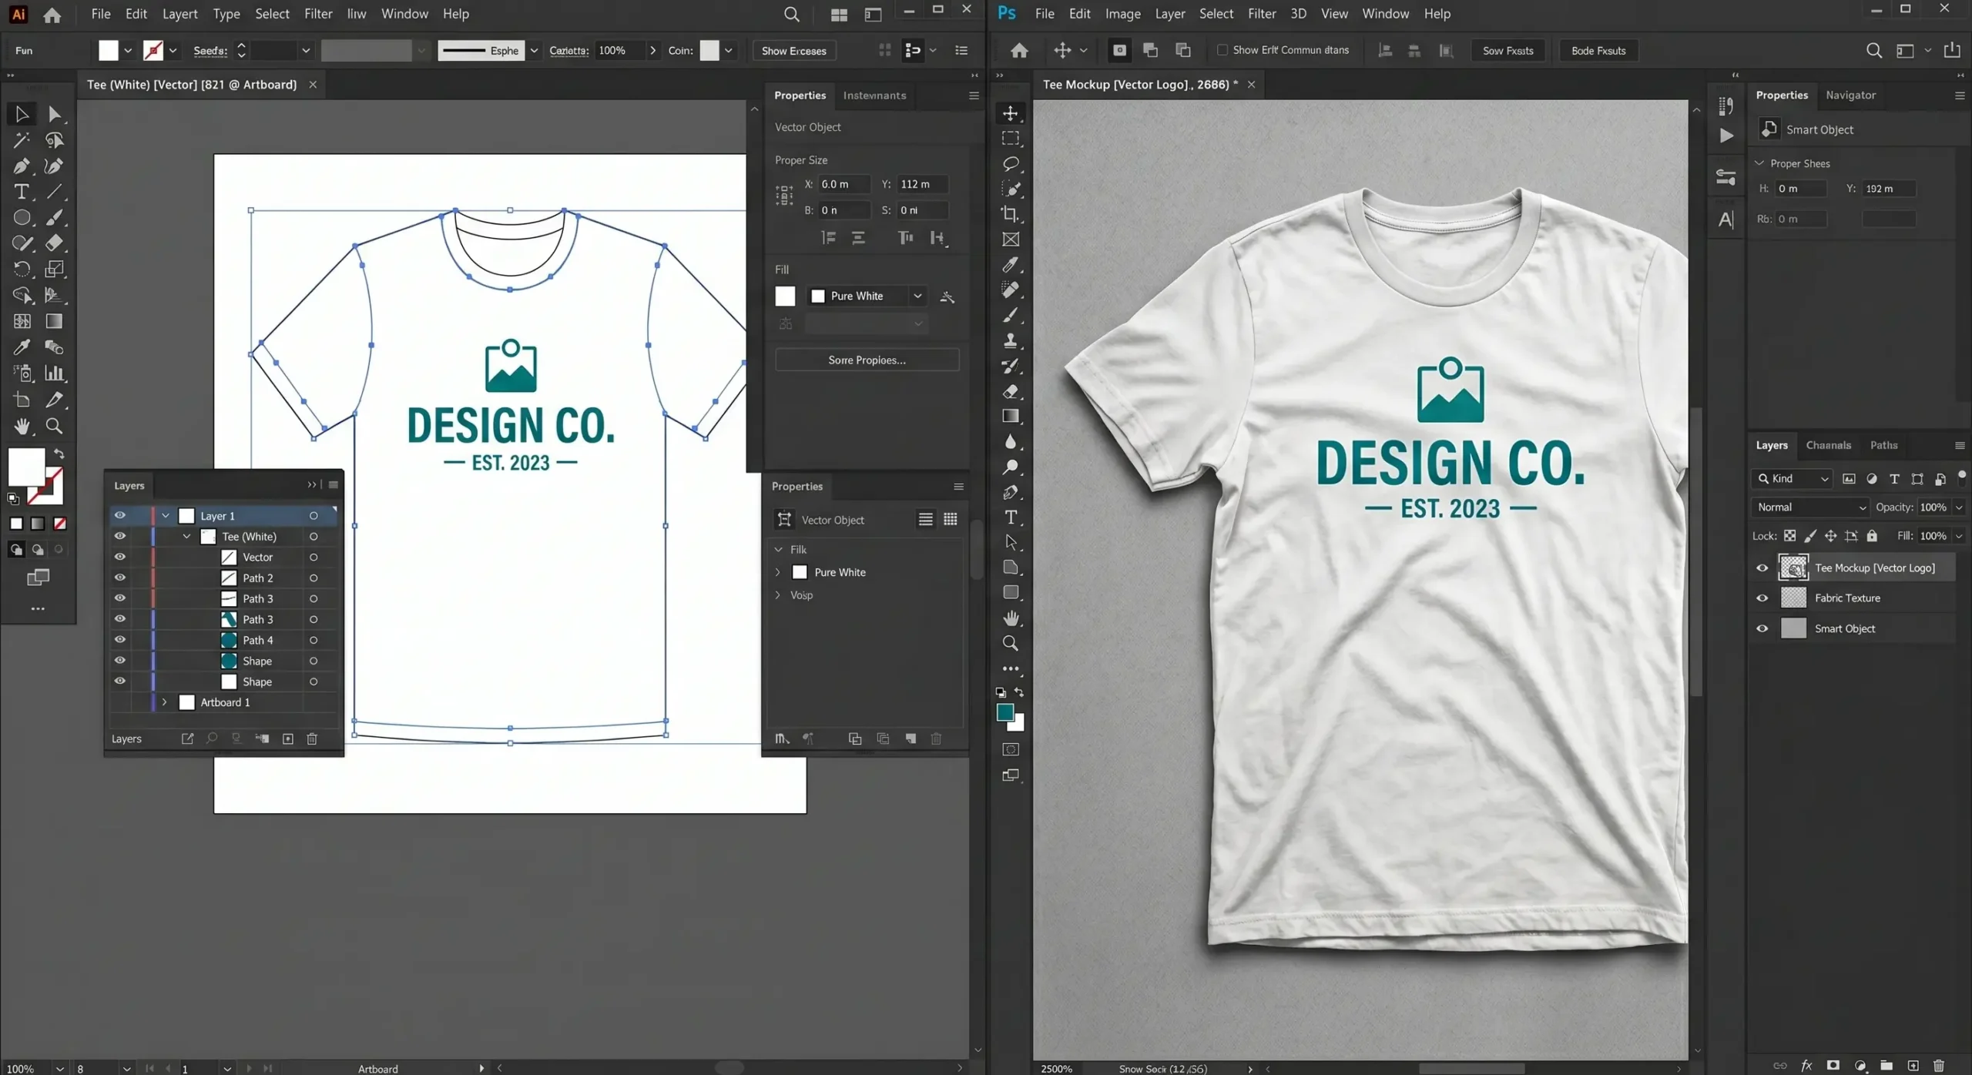Screen dimensions: 1972x1075
Task: Select the Photoshop Move tool
Action: coord(1011,113)
